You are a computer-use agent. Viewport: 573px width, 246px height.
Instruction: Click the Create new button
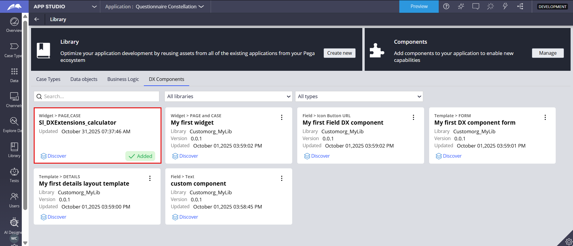pyautogui.click(x=339, y=53)
